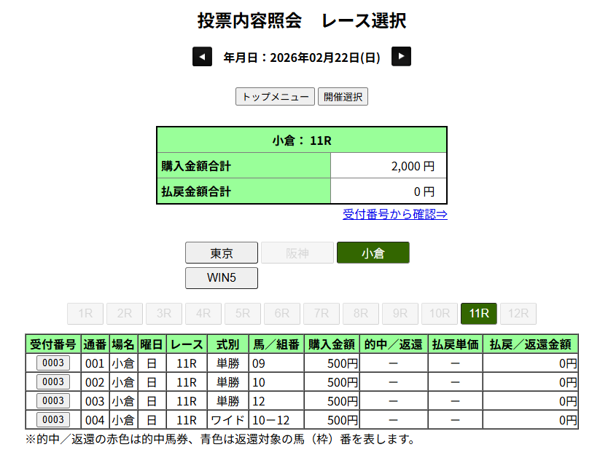This screenshot has height=455, width=600.
Task: Click the 1R race button
Action: [85, 314]
